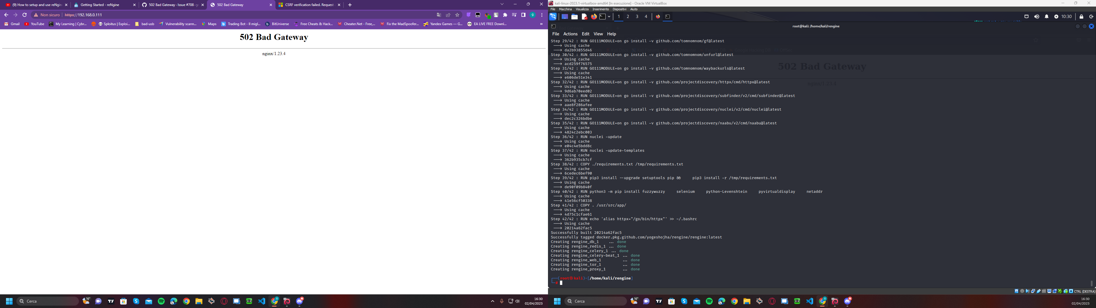This screenshot has width=1096, height=308.
Task: Open the Chrome profile avatar
Action: pos(533,15)
